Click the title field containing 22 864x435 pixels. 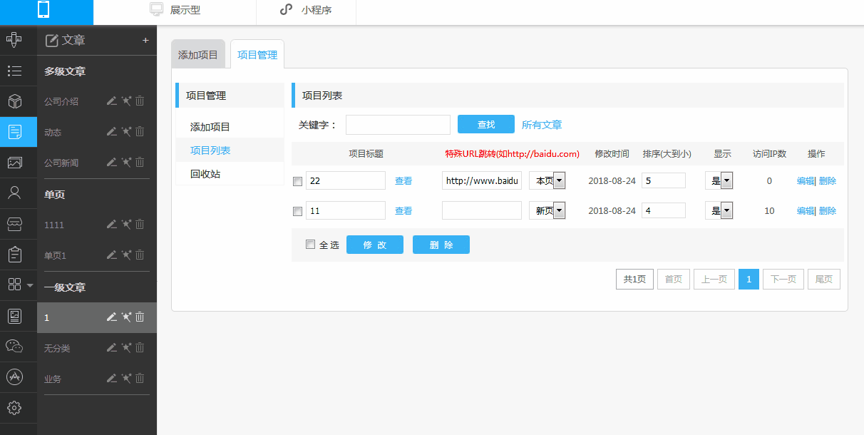pos(346,180)
